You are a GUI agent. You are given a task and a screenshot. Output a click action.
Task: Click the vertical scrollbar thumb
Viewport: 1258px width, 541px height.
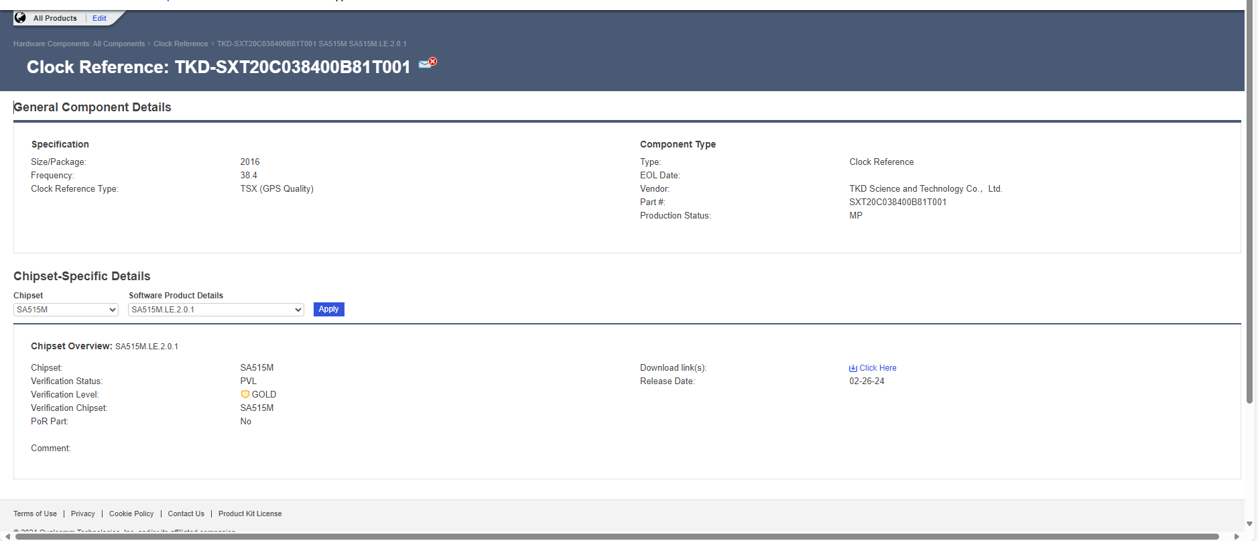pos(1249,201)
